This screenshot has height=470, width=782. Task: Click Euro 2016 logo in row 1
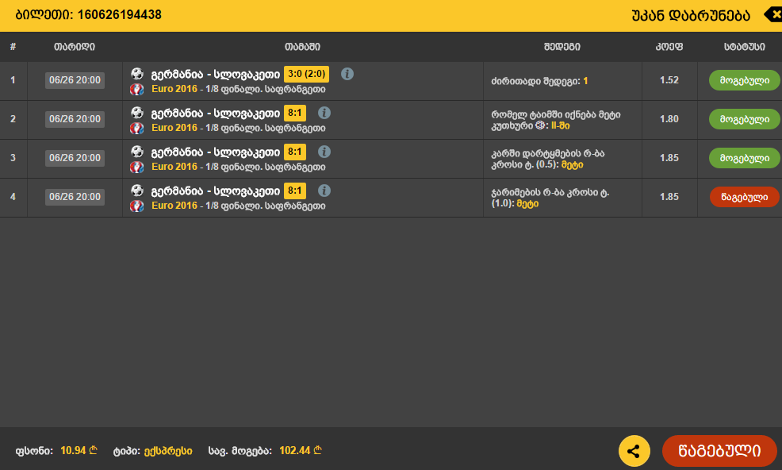tap(137, 90)
